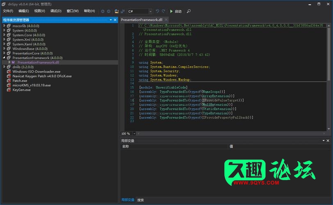Close the PresentationFramework.dll tab
This screenshot has width=333, height=205.
(x=166, y=20)
